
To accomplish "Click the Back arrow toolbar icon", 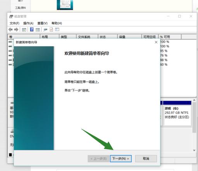I will coord(10,30).
